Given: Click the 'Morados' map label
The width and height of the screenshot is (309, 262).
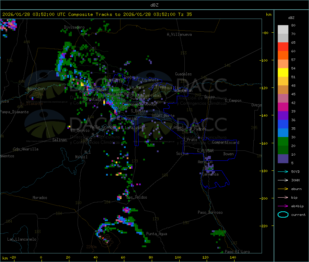Looking at the screenshot, I should tap(40, 198).
